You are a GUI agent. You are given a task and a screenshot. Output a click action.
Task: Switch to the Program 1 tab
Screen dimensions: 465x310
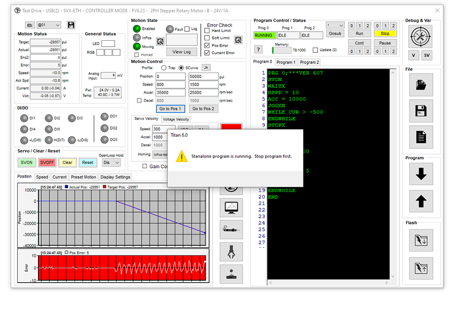(286, 62)
